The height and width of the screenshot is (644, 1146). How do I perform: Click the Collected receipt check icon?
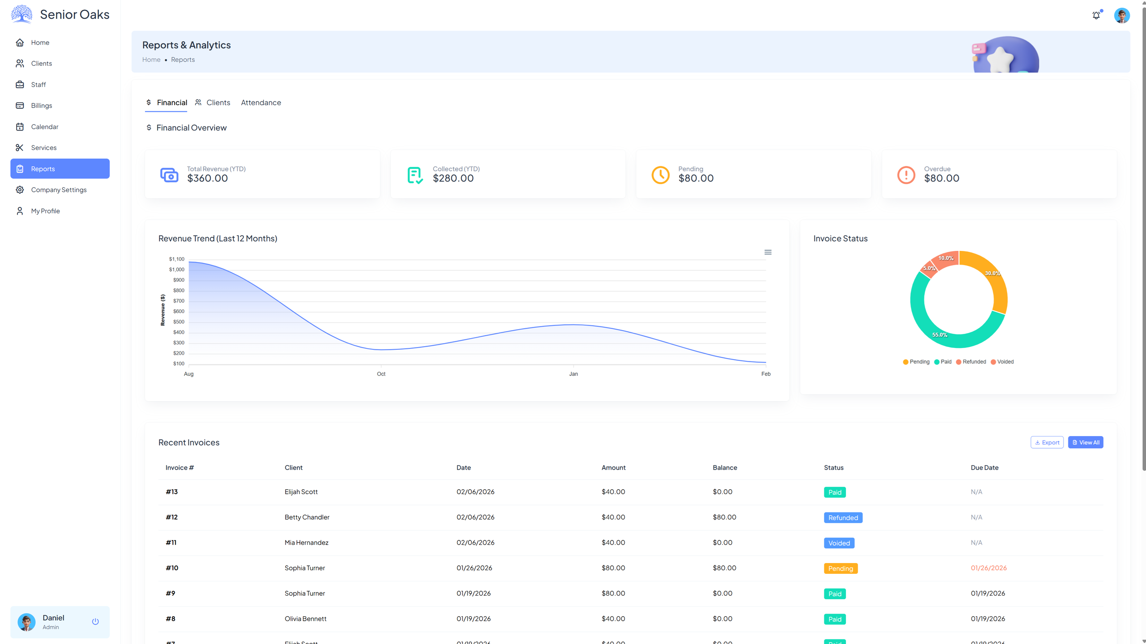(415, 175)
